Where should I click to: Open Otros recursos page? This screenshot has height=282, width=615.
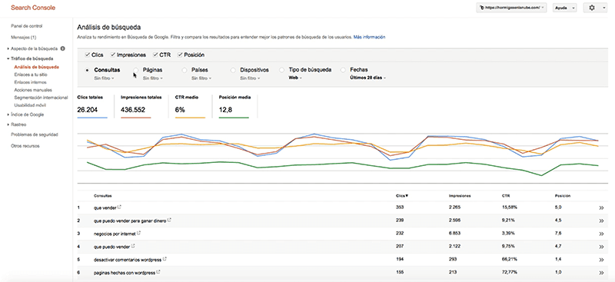coord(25,146)
